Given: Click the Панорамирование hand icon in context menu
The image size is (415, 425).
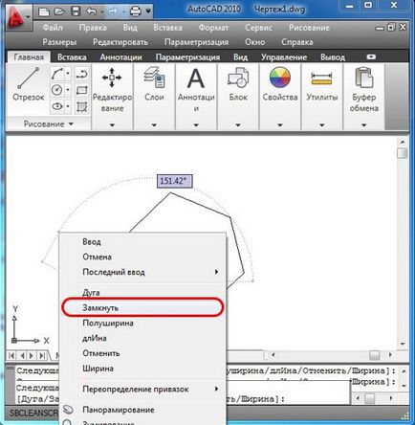Looking at the screenshot, I should (68, 410).
